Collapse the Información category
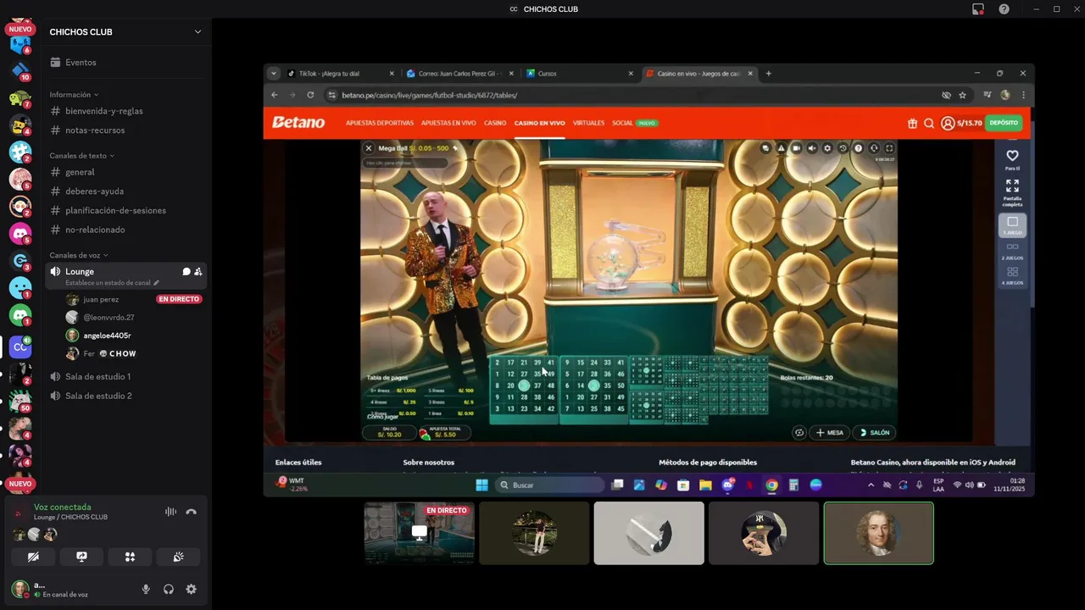1085x610 pixels. (x=74, y=95)
